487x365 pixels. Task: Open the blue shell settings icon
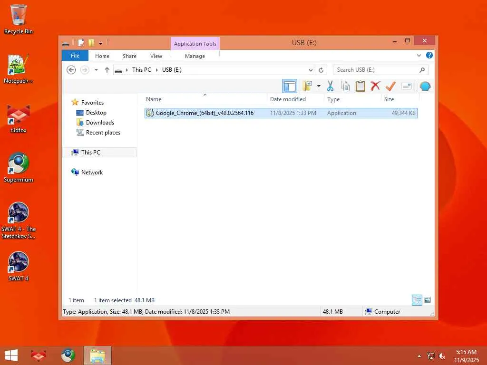[425, 86]
